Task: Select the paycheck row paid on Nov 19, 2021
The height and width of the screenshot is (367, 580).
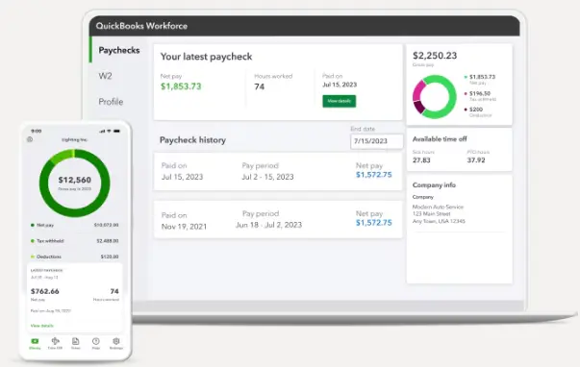Action: [278, 220]
